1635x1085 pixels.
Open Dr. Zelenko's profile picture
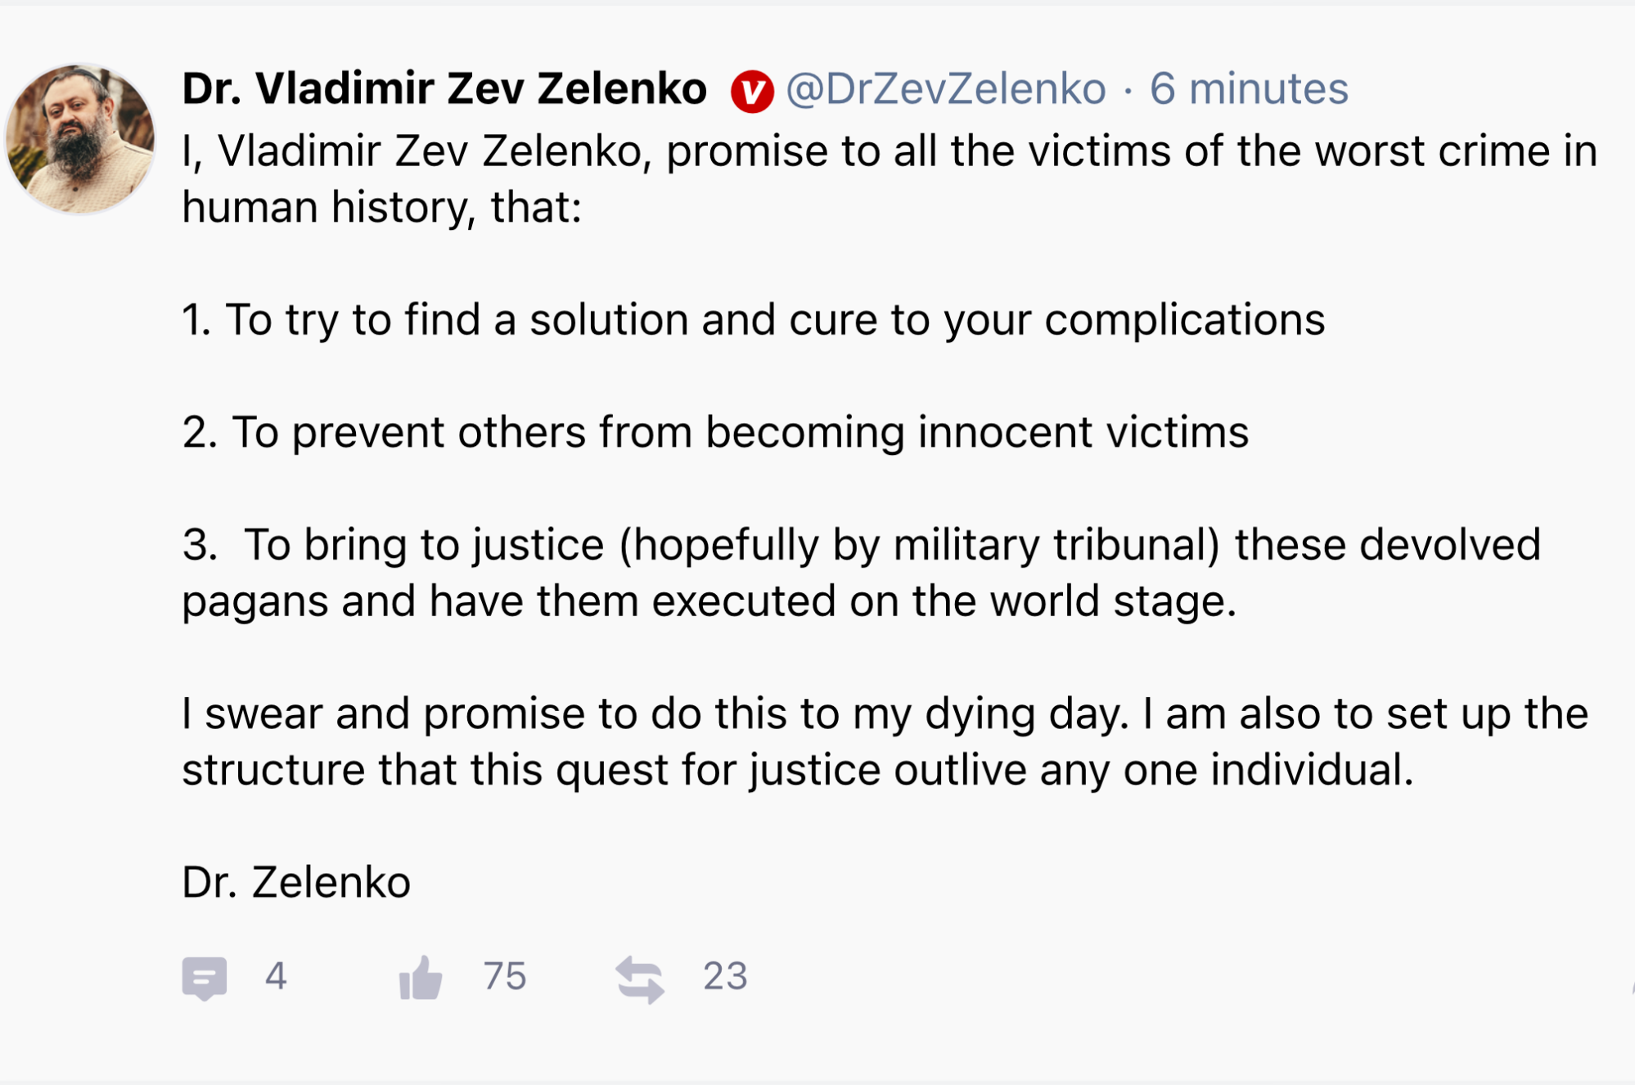click(x=80, y=139)
